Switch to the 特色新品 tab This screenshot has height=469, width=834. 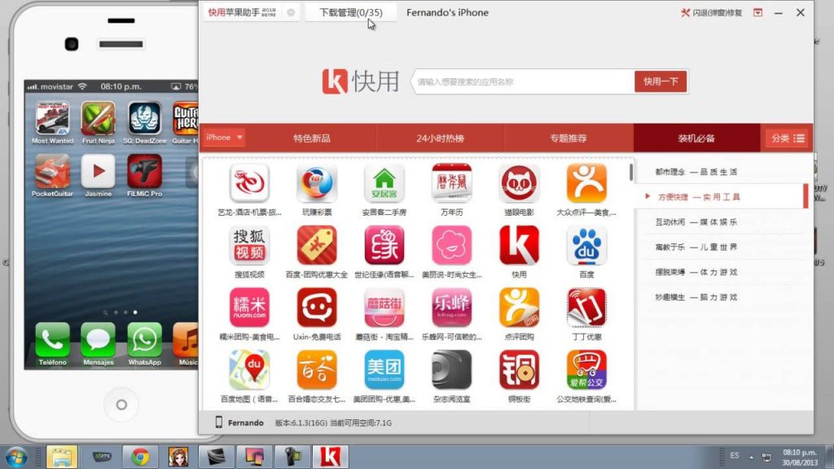click(x=312, y=138)
